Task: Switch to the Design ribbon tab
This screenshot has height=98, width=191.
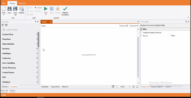Action: click(x=12, y=3)
